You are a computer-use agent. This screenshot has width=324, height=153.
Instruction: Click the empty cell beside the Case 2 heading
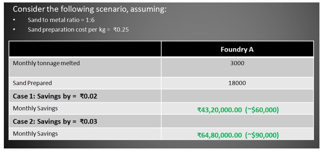[237, 122]
